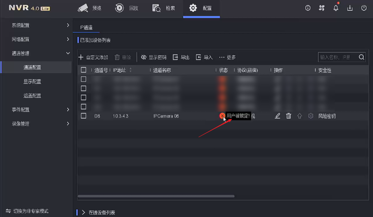Image resolution: width=373 pixels, height=217 pixels.
Task: Switch to the IP通道 tab
Action: 86,27
